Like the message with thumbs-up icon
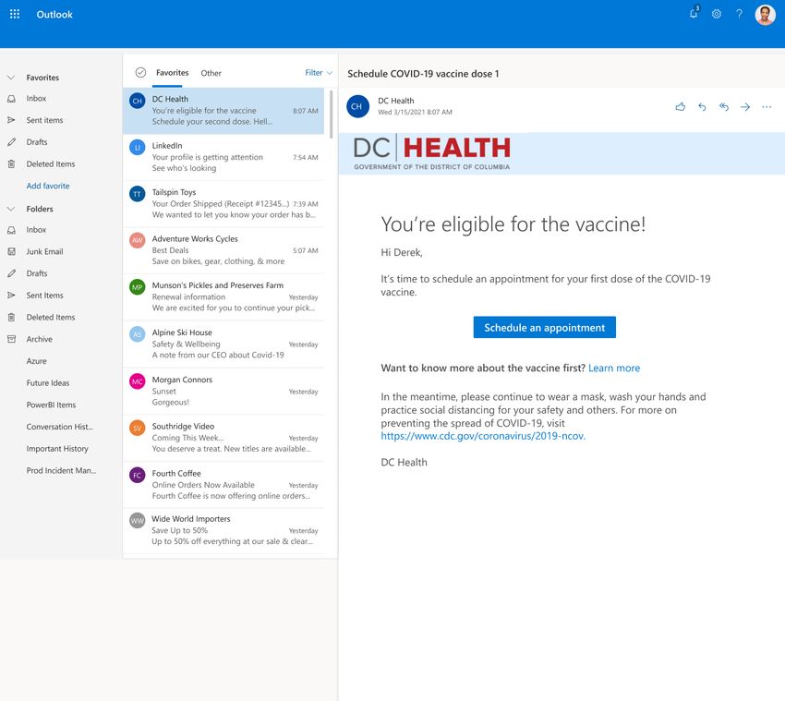The width and height of the screenshot is (785, 701). coord(681,106)
